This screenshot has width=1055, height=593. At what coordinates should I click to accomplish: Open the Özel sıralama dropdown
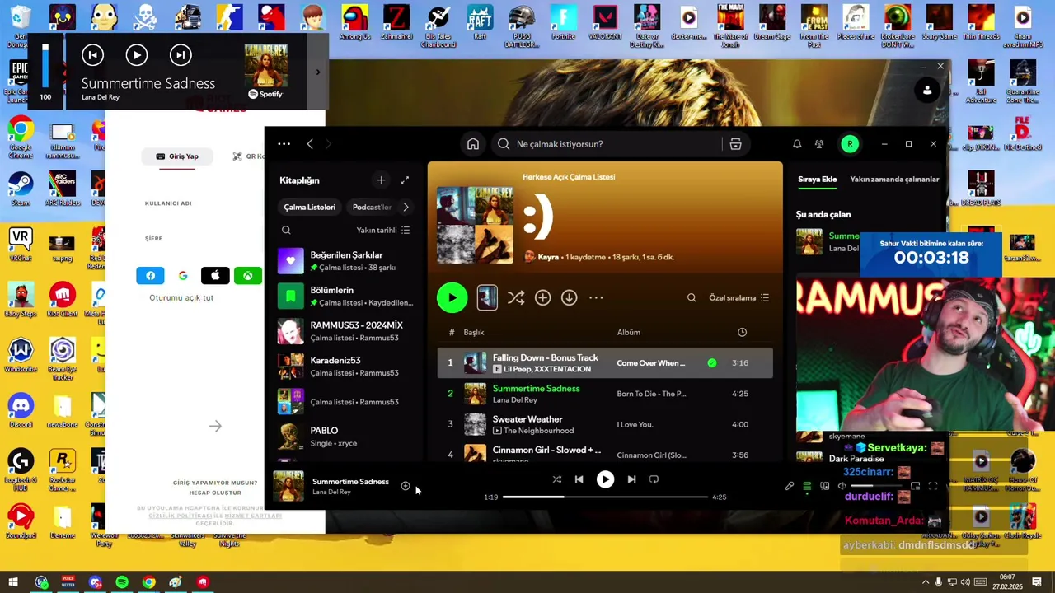point(739,298)
